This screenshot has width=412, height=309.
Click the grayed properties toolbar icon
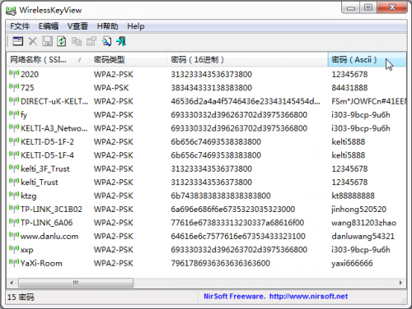91,41
